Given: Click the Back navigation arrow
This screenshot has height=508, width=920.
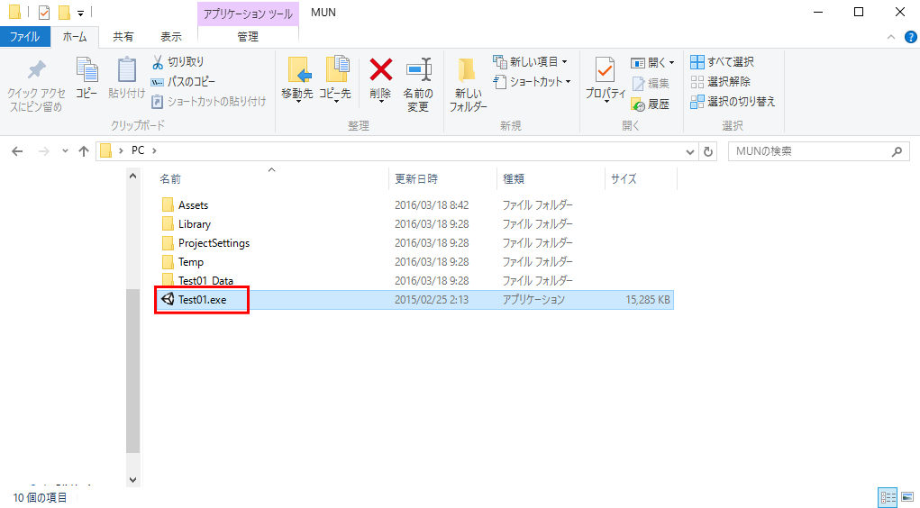Looking at the screenshot, I should coord(18,151).
